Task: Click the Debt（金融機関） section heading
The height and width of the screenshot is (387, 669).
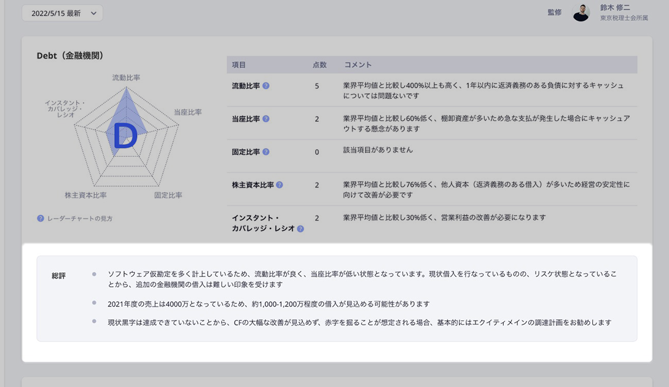Action: pos(70,56)
